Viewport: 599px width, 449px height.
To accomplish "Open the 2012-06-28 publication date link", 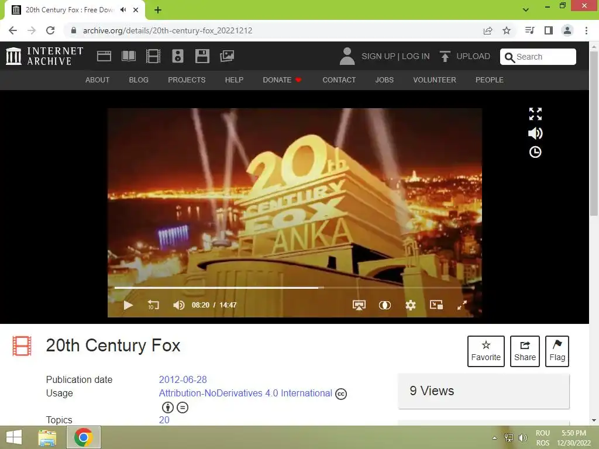I will 183,379.
